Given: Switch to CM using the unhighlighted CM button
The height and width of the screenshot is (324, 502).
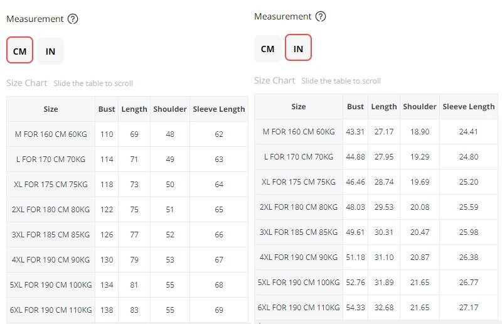Looking at the screenshot, I should coord(267,48).
